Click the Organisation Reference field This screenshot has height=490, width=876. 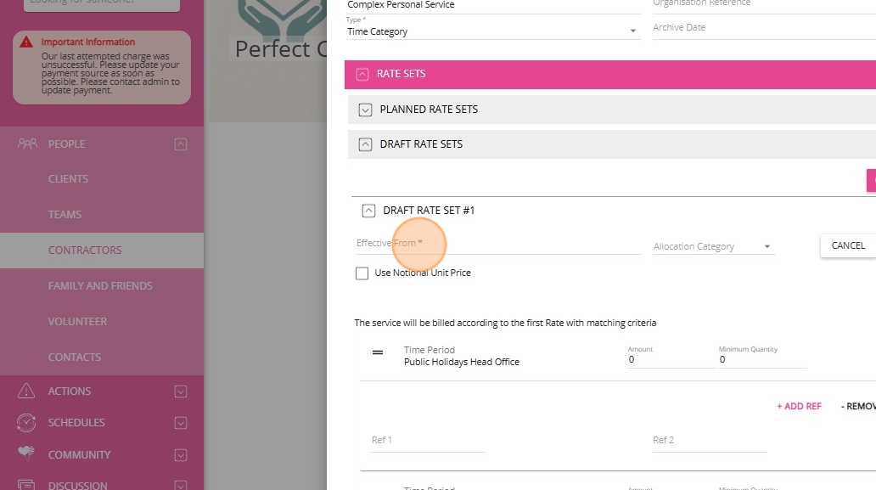pos(764,4)
